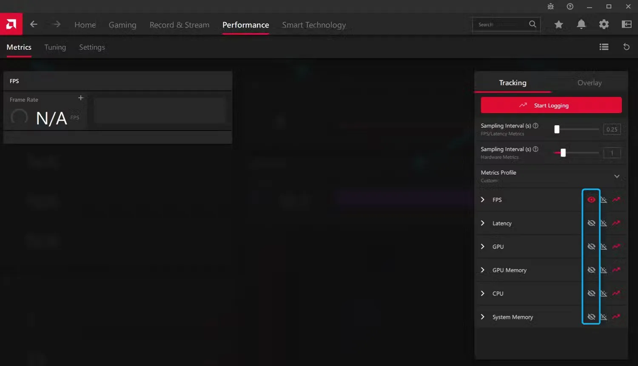The image size is (638, 366).
Task: Click the list view icon
Action: tap(604, 47)
